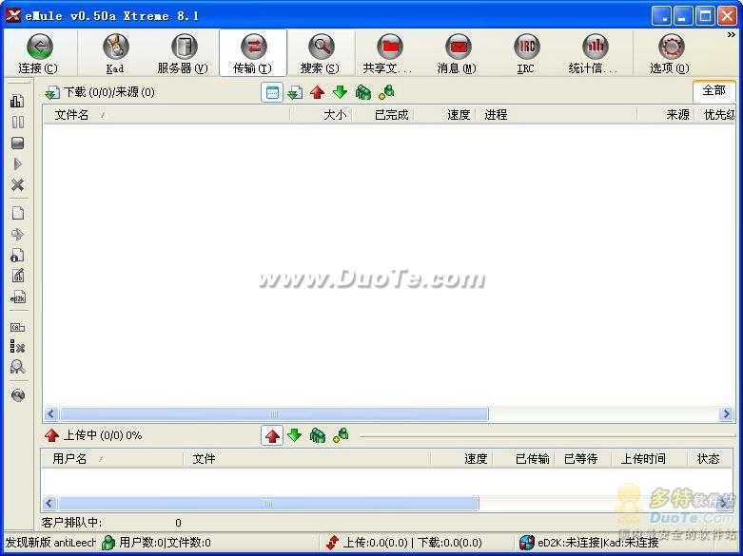This screenshot has height=556, width=743.
Task: Show queued clients icon in top toolbar
Action: tap(363, 92)
